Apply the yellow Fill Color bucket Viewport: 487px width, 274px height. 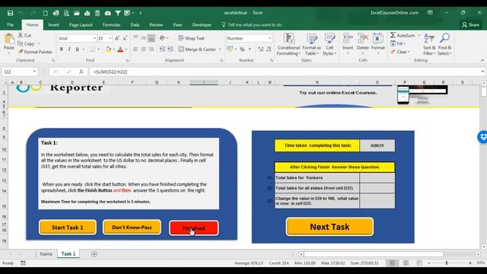tap(108, 49)
